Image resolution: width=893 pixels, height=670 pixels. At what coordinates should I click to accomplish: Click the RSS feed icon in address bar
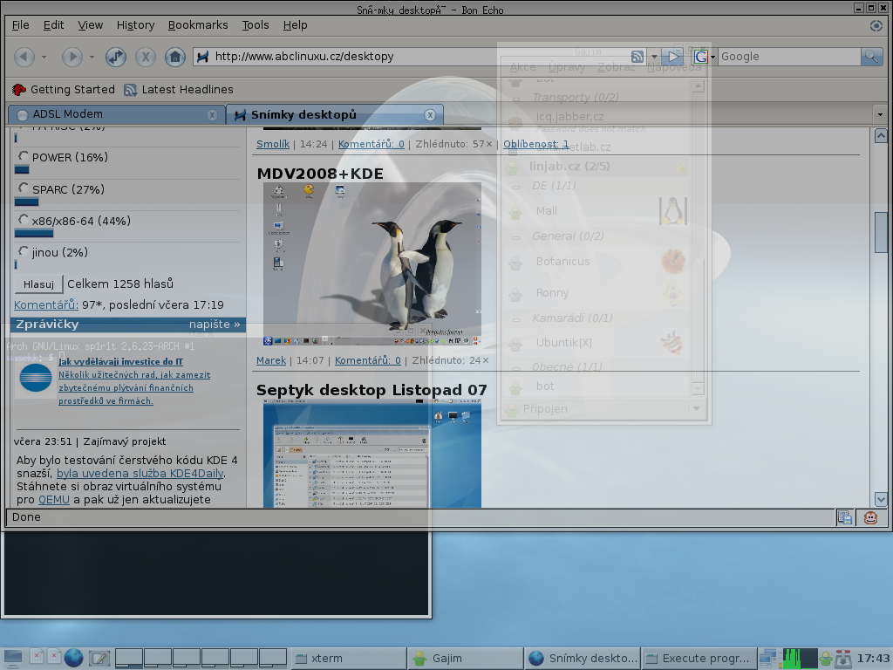637,57
